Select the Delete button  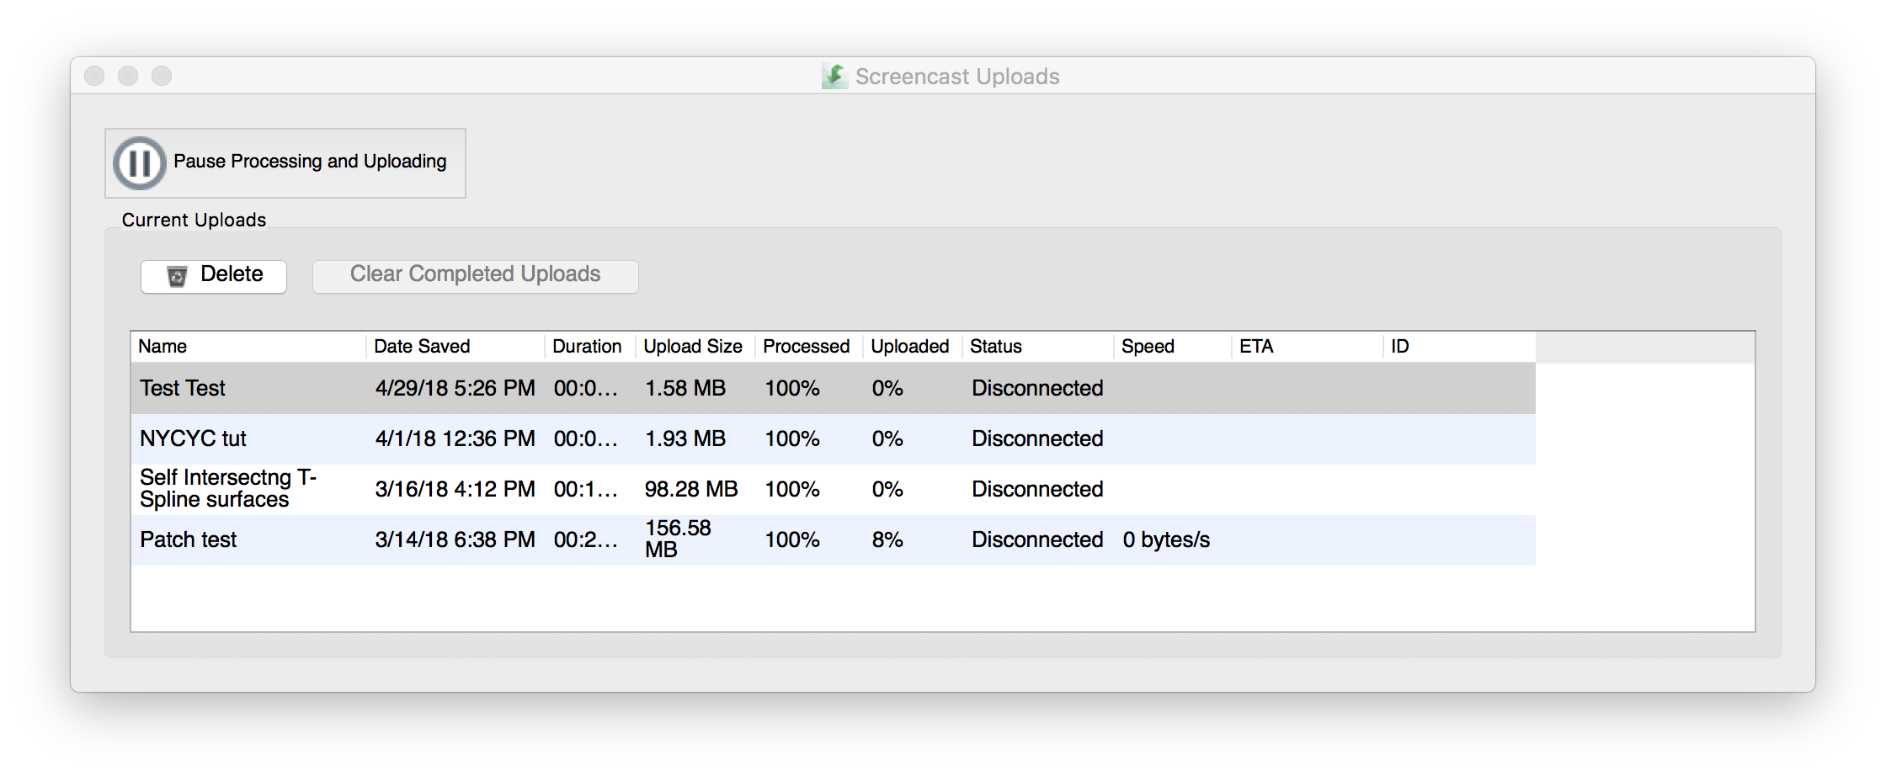click(213, 275)
